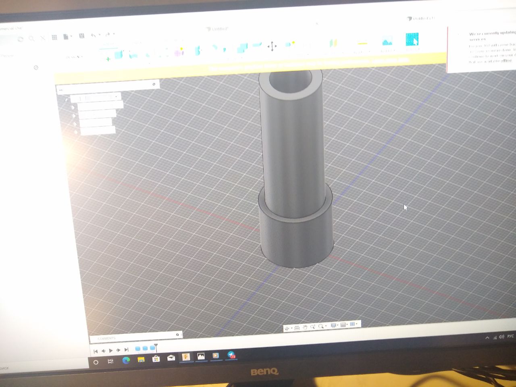516x387 pixels.
Task: Click the green-and-yellow Construct plane icon
Action: [x=333, y=43]
